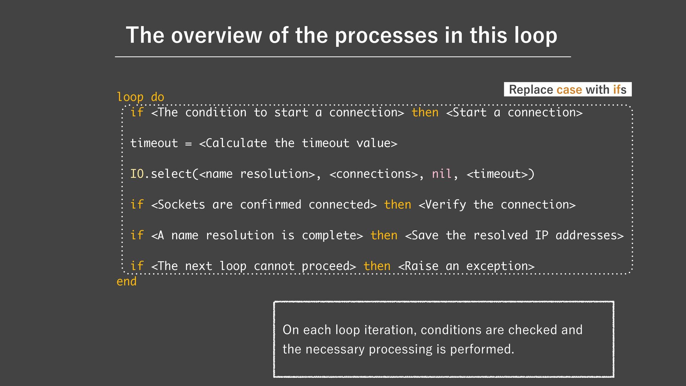The image size is (686, 386).
Task: Click '<Verify the connection>' placeholder
Action: click(x=497, y=205)
